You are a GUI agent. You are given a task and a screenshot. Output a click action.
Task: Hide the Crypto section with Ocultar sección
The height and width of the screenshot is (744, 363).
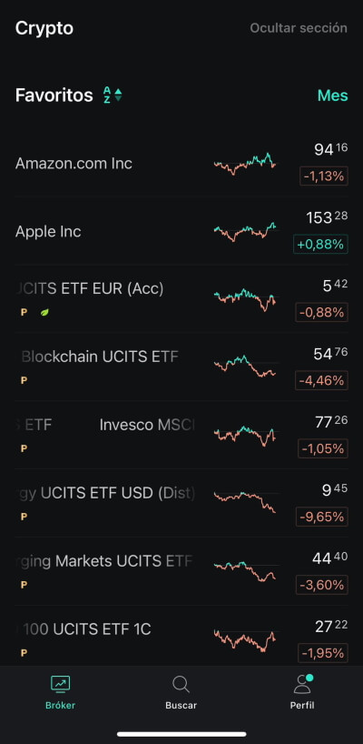(x=299, y=28)
